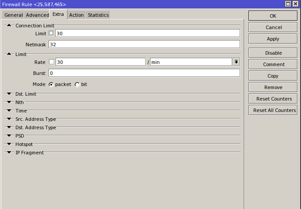Click the Connection Limit value field
The width and height of the screenshot is (301, 209).
click(147, 33)
